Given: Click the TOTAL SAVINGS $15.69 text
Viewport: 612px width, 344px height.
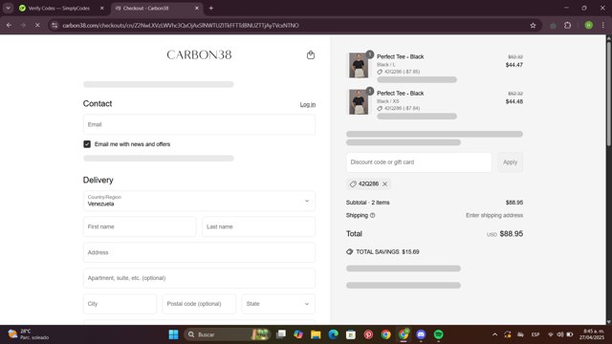Looking at the screenshot, I should 387,252.
